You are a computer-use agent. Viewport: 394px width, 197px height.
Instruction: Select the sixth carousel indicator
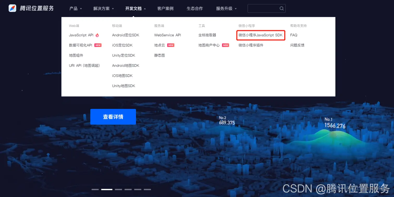[x=147, y=189]
